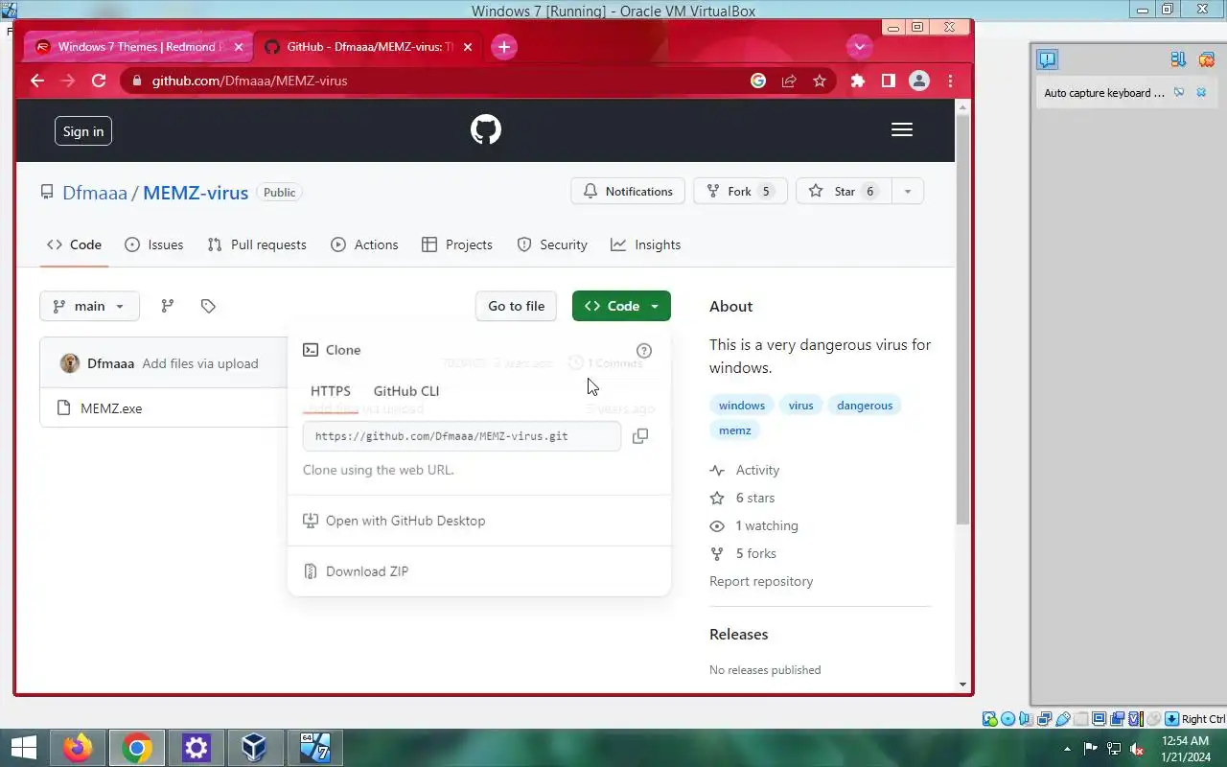
Task: Click Dfmaaa's avatar image
Action: tap(70, 363)
